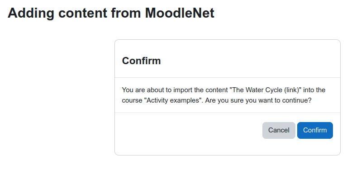Screen dimensions: 361x179
Task: Click the word "Adding" in the page heading
Action: pos(31,13)
